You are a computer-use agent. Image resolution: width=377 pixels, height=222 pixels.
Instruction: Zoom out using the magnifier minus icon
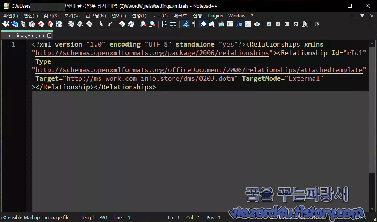click(x=152, y=24)
